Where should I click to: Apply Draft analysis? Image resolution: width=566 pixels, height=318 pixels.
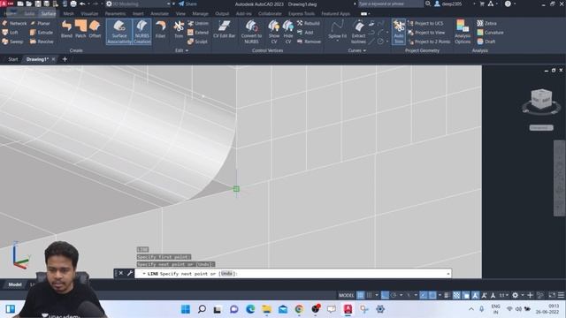click(x=486, y=42)
